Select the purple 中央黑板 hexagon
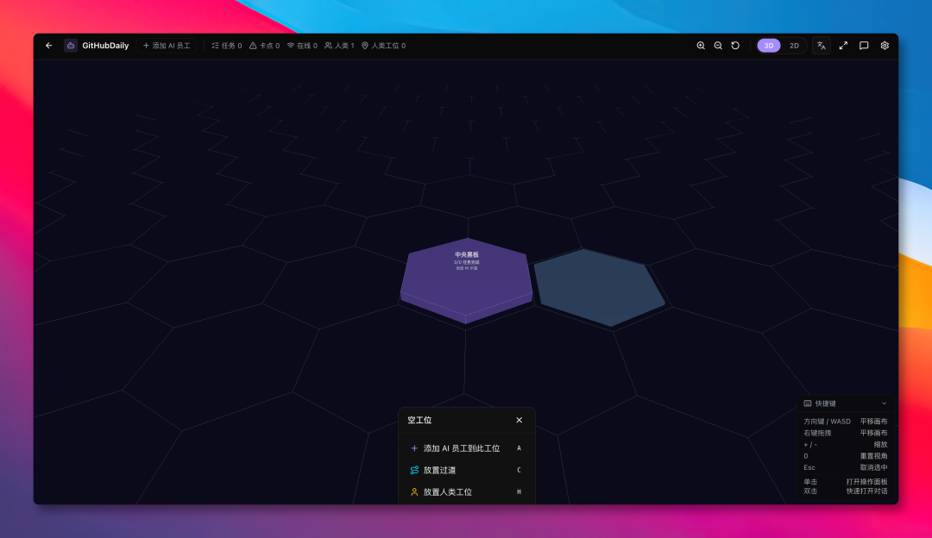932x538 pixels. 467,279
